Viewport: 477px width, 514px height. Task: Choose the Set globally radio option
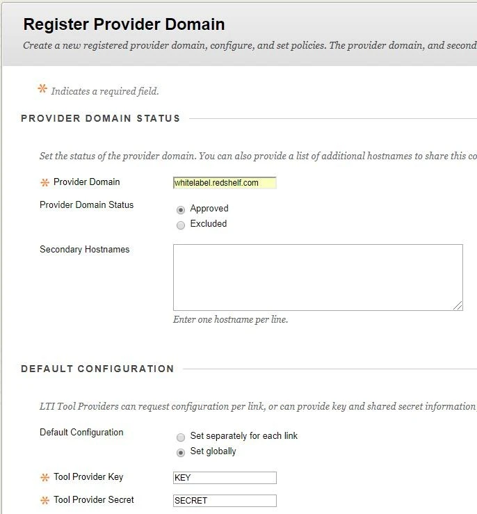181,452
